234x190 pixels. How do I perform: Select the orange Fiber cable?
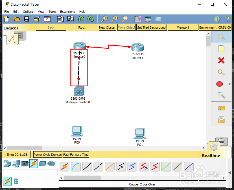click(x=110, y=166)
